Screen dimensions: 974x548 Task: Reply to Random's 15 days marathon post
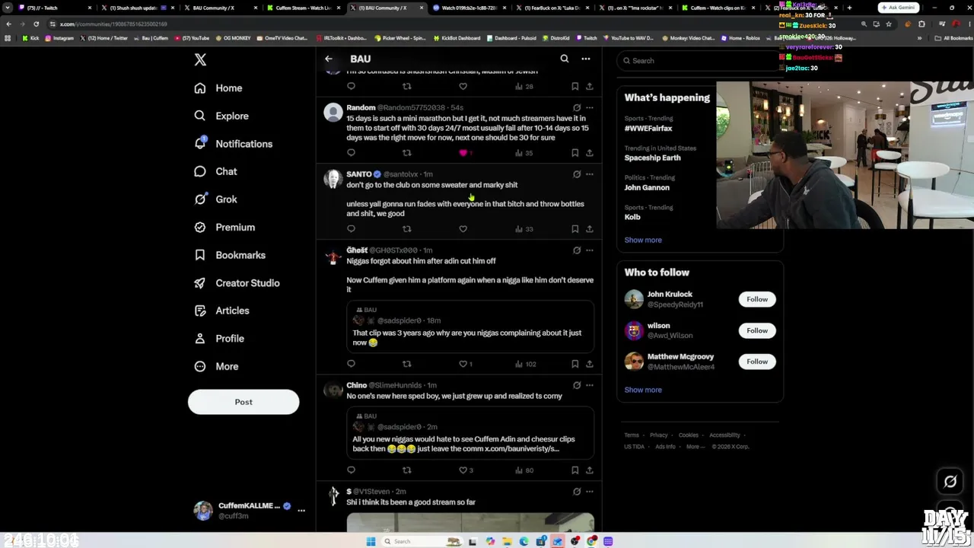[351, 153]
